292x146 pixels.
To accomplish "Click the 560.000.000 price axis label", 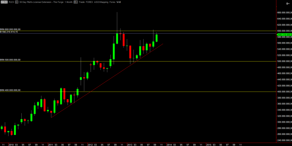I will tap(285, 43).
